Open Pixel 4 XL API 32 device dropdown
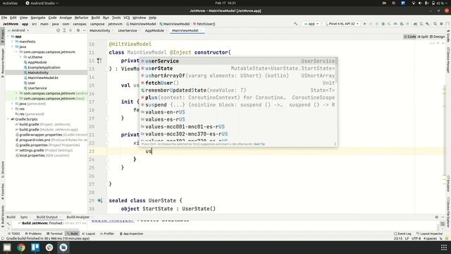 click(342, 24)
